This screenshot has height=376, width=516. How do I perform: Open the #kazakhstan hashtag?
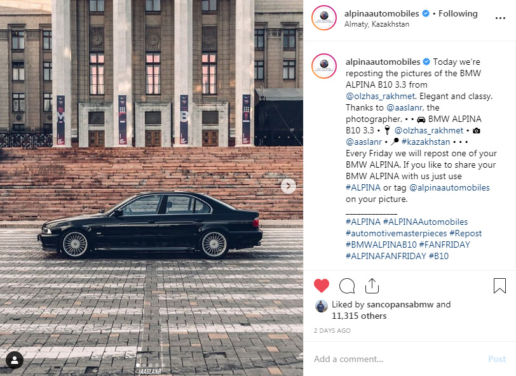point(426,142)
